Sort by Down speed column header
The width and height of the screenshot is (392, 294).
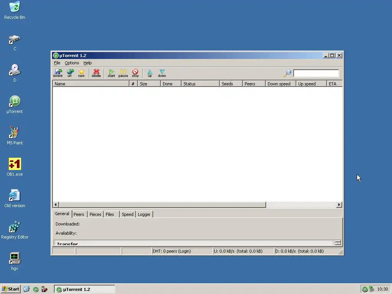click(281, 84)
